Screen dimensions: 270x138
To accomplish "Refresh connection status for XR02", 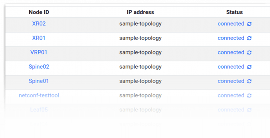I will point(249,24).
